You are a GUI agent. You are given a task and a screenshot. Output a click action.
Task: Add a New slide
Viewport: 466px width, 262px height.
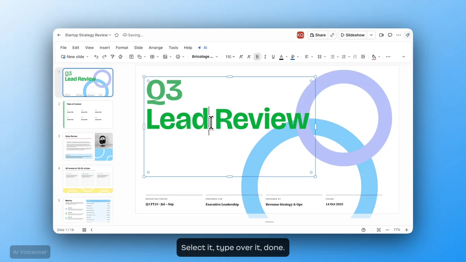(73, 57)
